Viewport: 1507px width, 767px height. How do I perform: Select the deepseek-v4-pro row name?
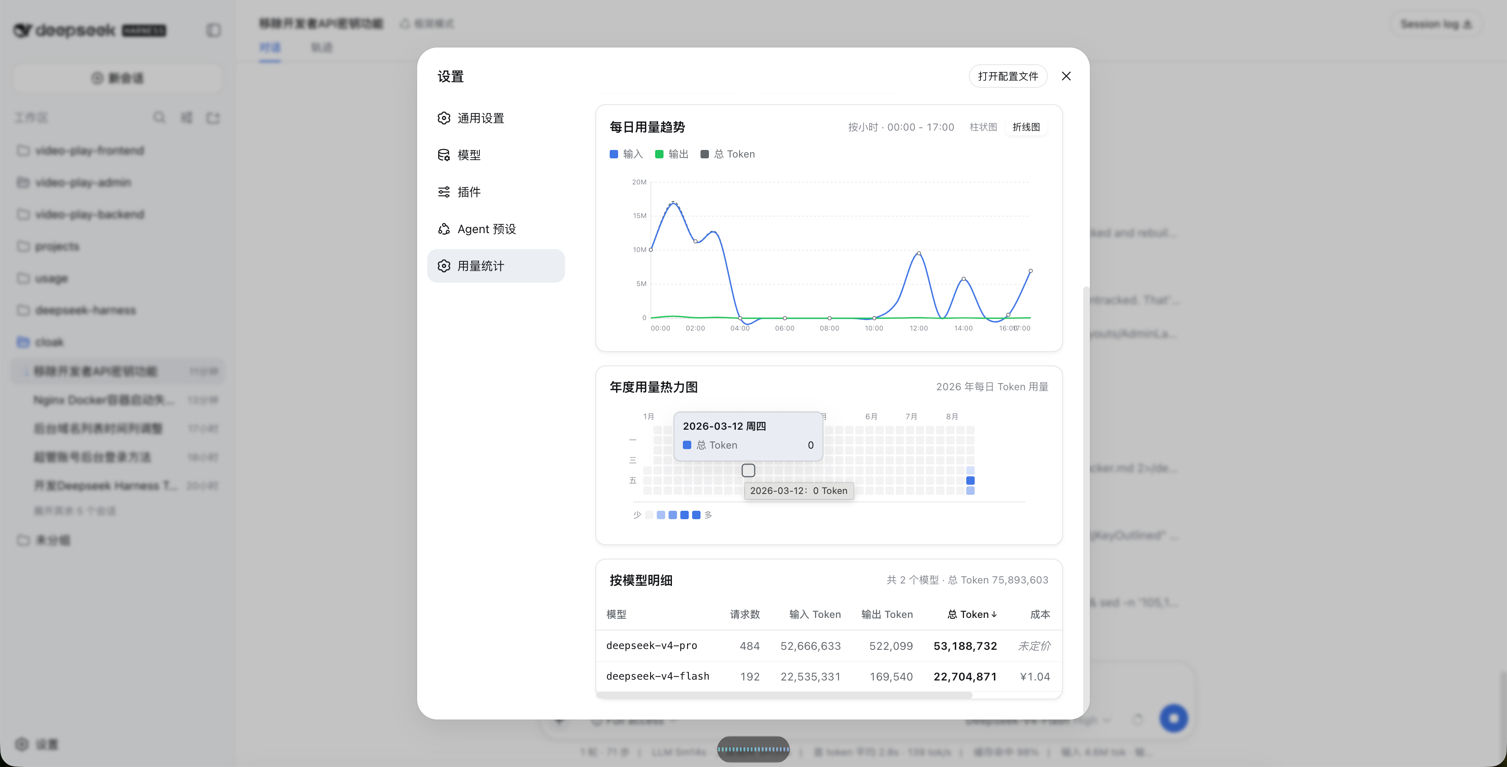click(x=652, y=646)
